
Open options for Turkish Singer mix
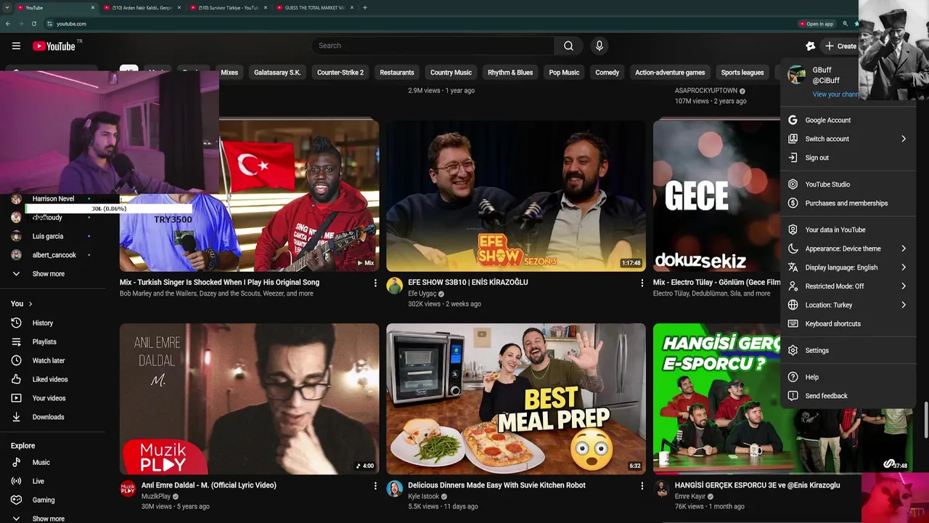375,282
